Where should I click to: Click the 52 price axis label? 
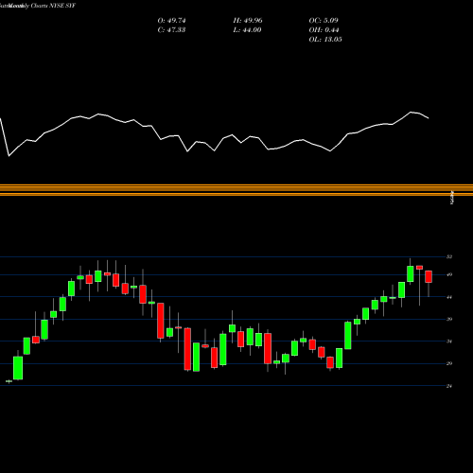click(x=449, y=256)
